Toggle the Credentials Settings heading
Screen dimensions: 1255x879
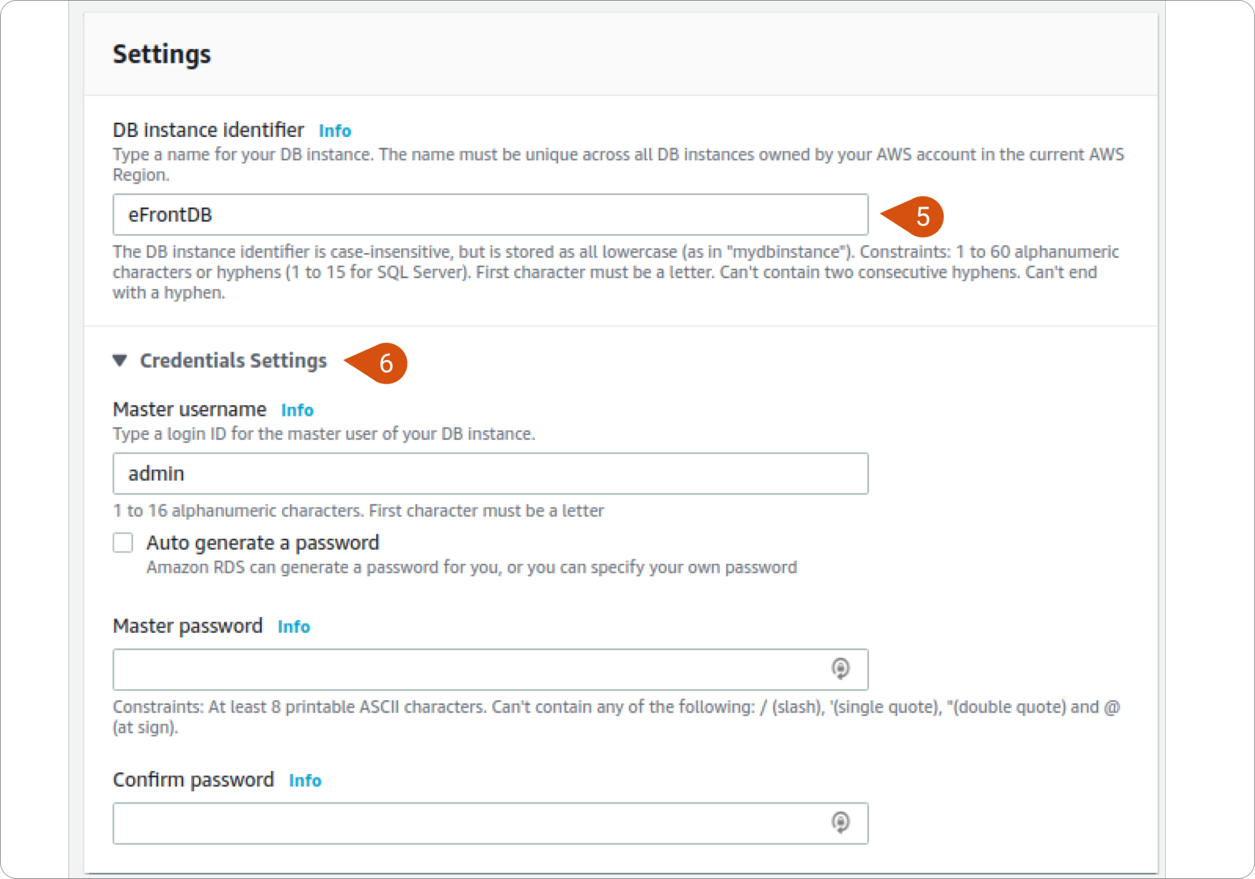tap(233, 360)
